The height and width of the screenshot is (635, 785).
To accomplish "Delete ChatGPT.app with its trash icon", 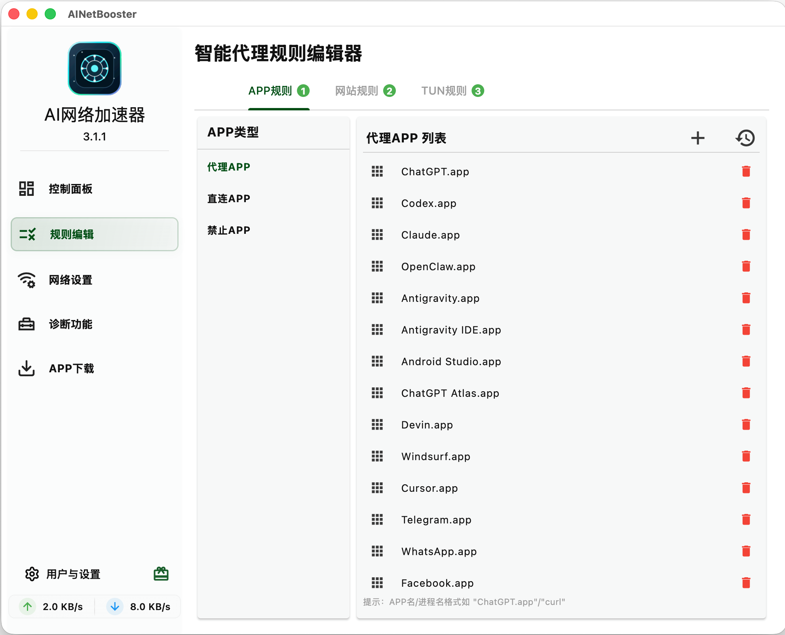I will click(746, 171).
